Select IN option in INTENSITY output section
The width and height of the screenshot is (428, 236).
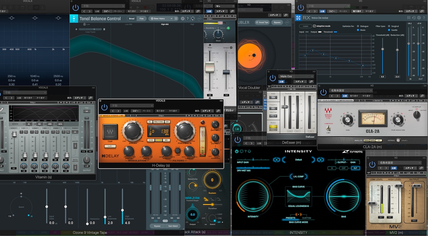click(x=332, y=168)
